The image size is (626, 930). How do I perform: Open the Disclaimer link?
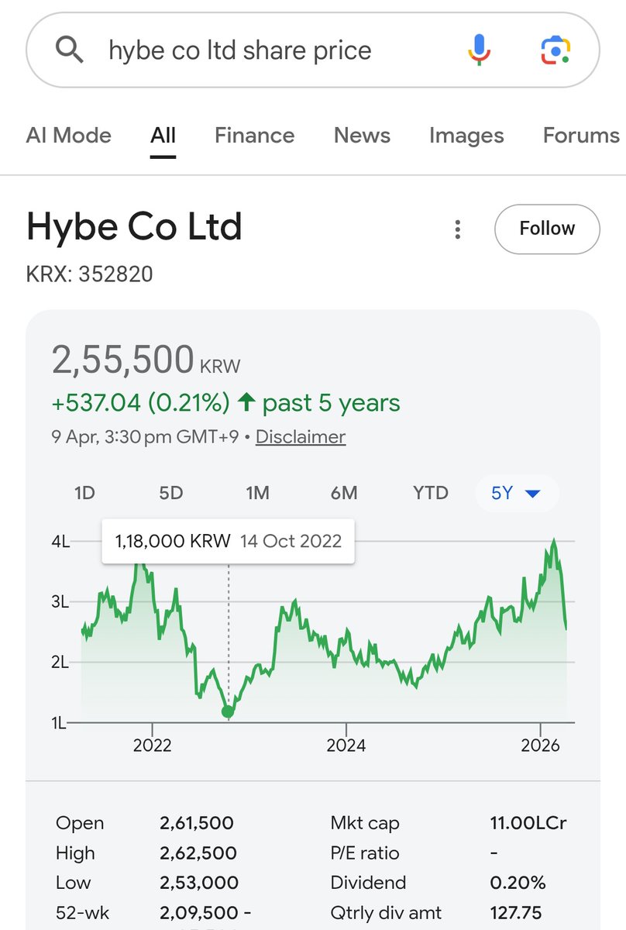pos(301,437)
